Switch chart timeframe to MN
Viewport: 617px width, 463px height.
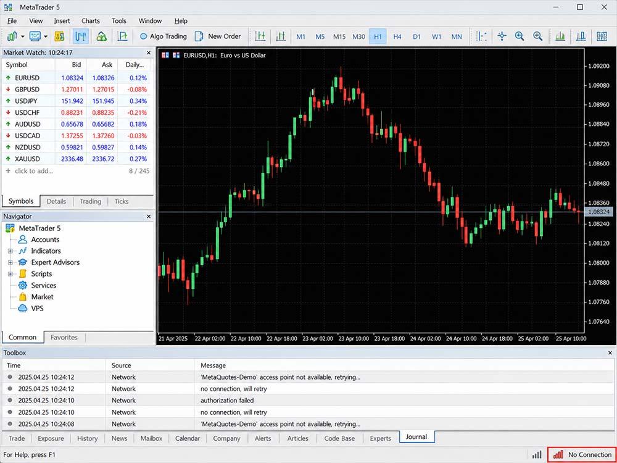pos(457,36)
